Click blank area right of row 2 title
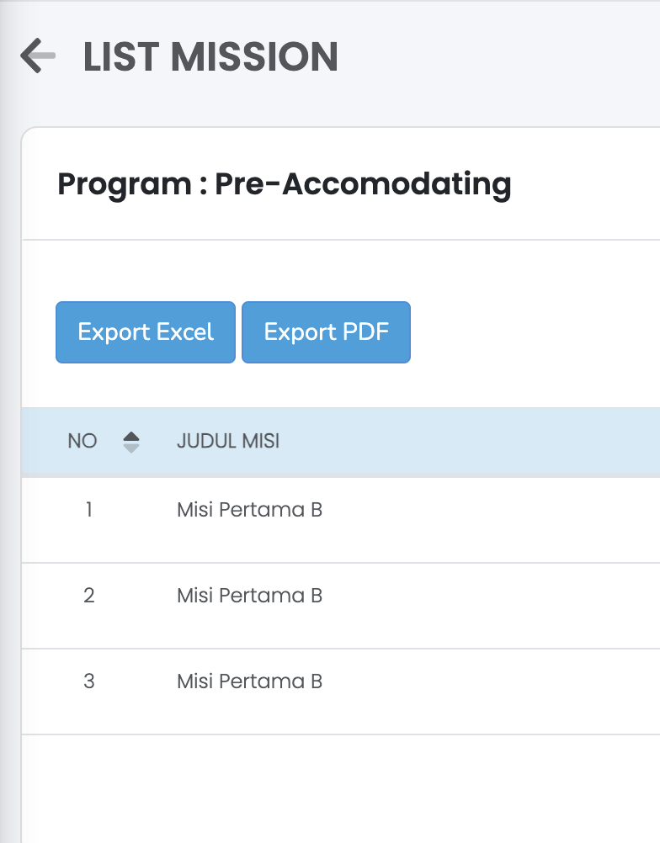This screenshot has width=660, height=843. click(488, 596)
